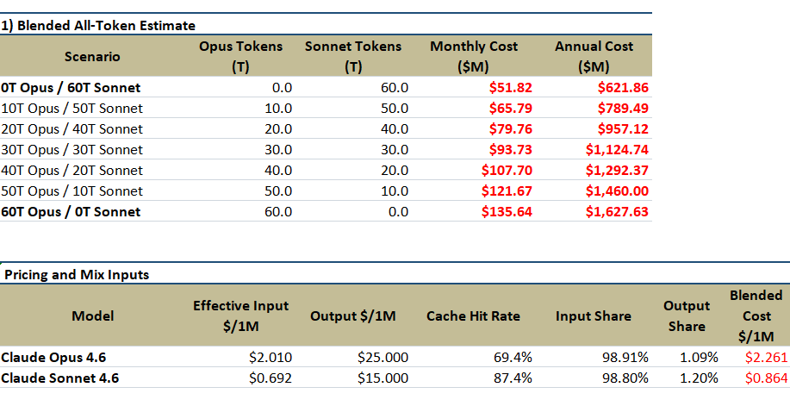The height and width of the screenshot is (406, 790).
Task: Click the Model column header
Action: [93, 315]
